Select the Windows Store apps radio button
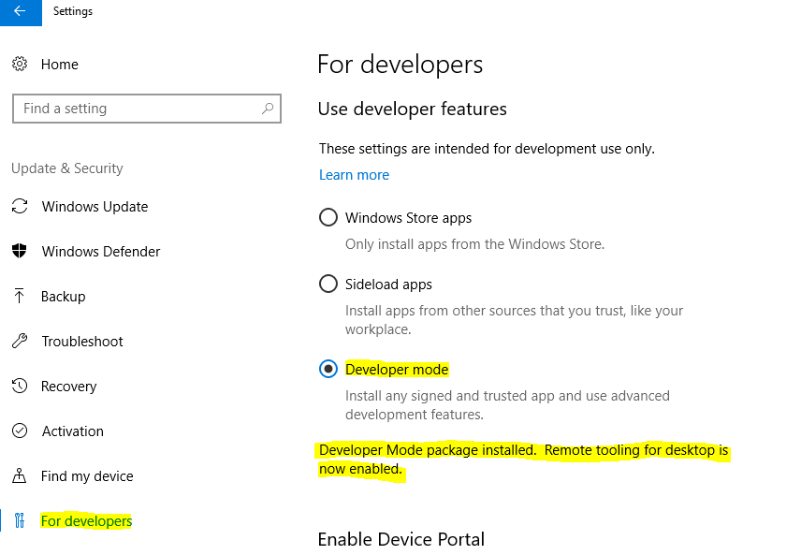 (x=328, y=217)
